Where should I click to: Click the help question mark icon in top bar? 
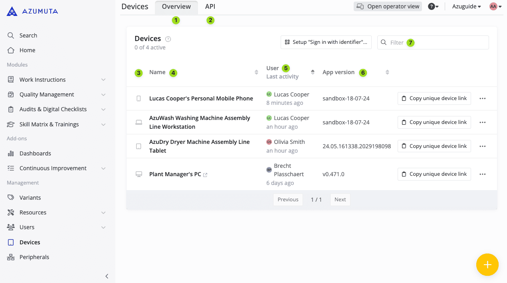click(432, 6)
